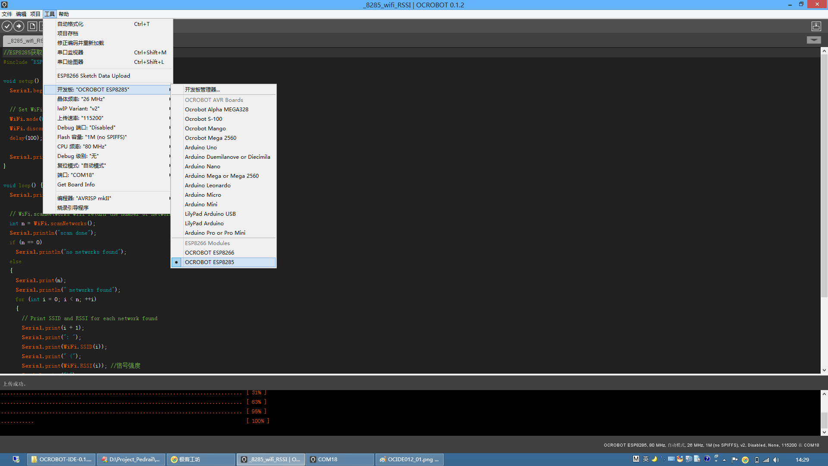Click the volume speaker icon in the system tray
Image resolution: width=828 pixels, height=466 pixels.
(x=776, y=460)
